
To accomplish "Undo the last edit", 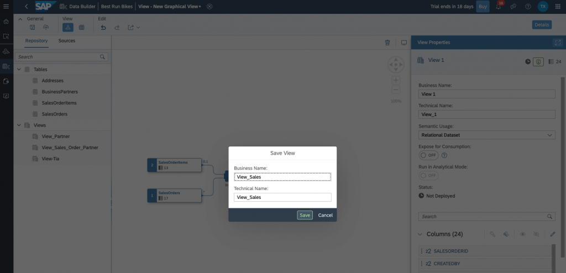I will click(x=103, y=28).
